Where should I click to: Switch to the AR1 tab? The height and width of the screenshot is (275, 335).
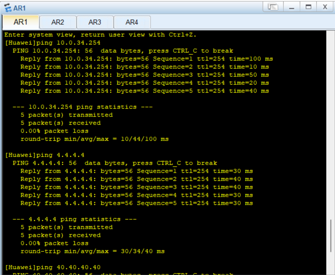(x=21, y=22)
